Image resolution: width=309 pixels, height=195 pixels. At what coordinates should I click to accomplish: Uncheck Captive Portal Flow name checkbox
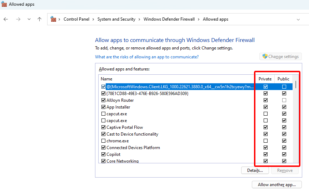click(x=103, y=127)
